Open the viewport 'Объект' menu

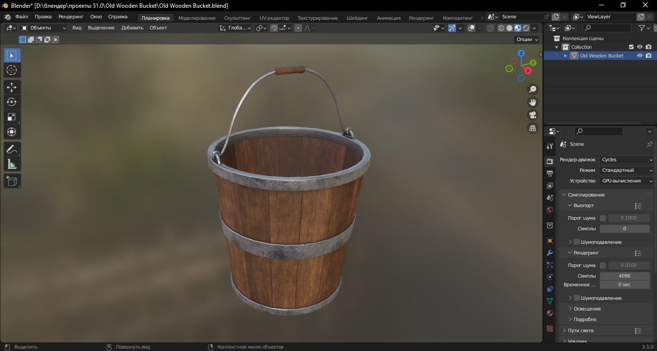point(158,28)
